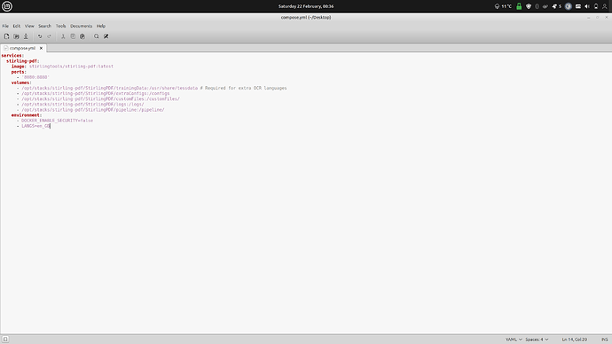Undo the last edit

pos(40,36)
